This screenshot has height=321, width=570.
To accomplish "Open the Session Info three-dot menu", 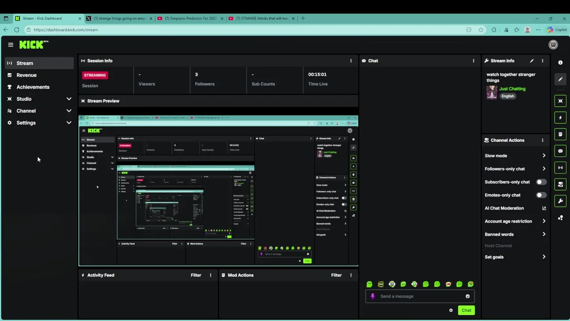I will click(351, 61).
